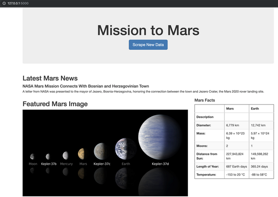Viewport: 278px width, 197px height.
Task: Click the Kepler-37d label in the image
Action: pos(160,164)
